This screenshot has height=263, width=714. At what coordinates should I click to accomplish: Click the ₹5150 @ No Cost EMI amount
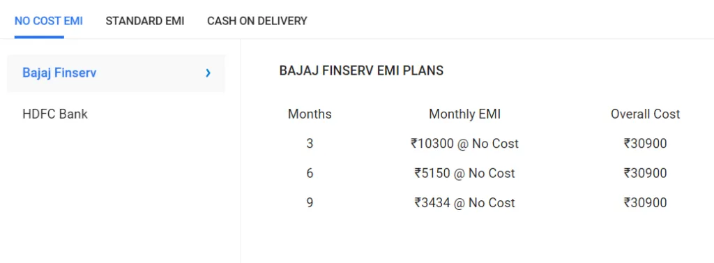pyautogui.click(x=464, y=173)
